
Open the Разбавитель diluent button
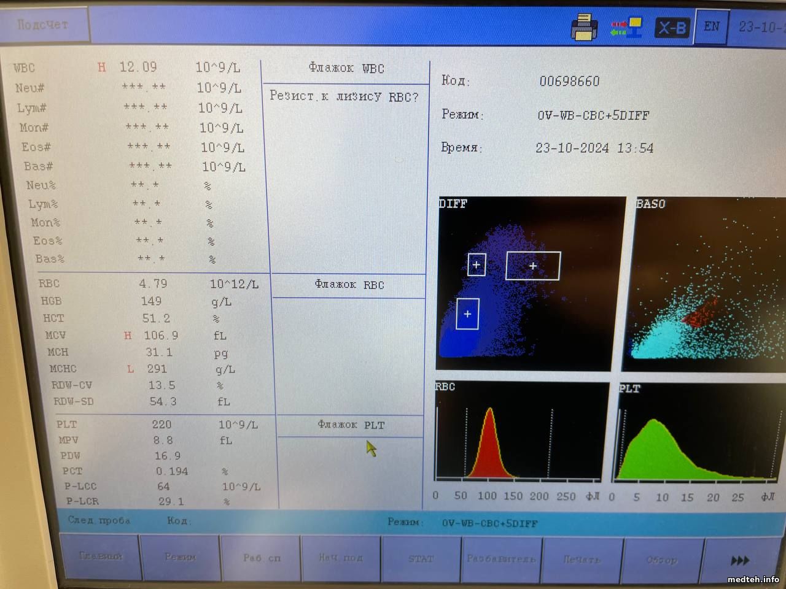(501, 559)
